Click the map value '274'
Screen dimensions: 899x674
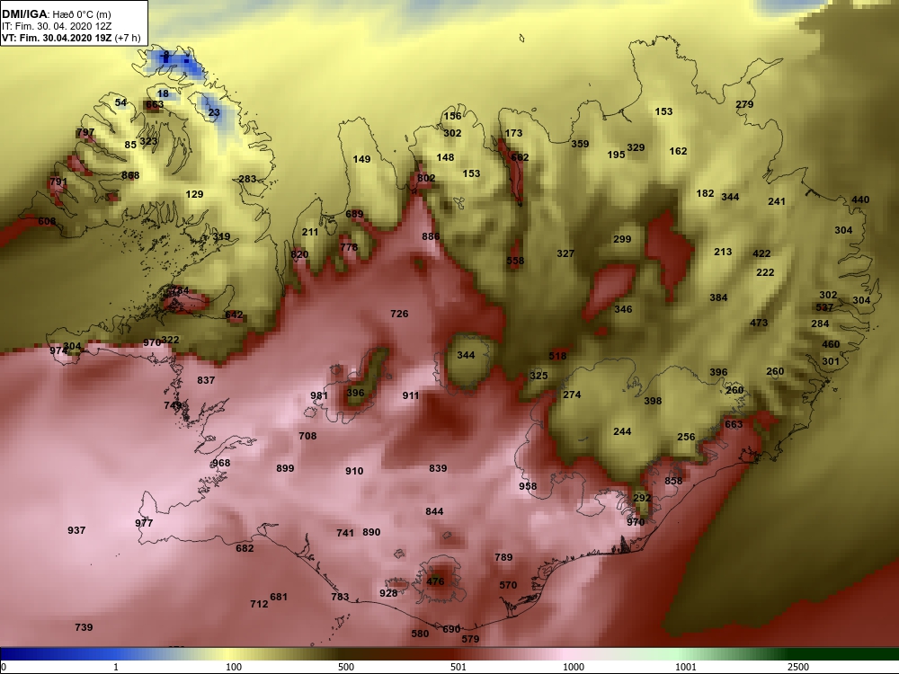pyautogui.click(x=572, y=395)
